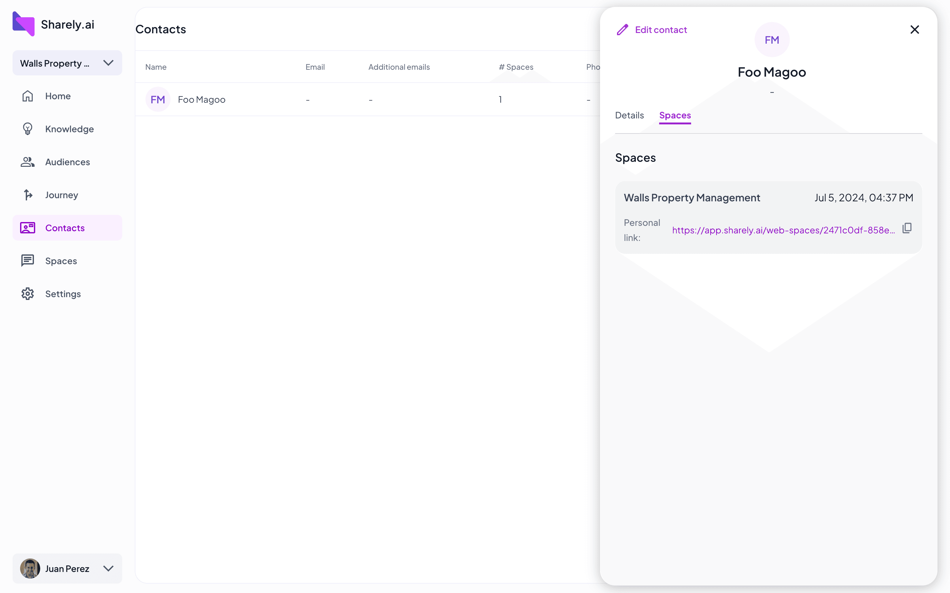950x593 pixels.
Task: Click spaces count 1 for Foo Magoo
Action: [x=500, y=100]
